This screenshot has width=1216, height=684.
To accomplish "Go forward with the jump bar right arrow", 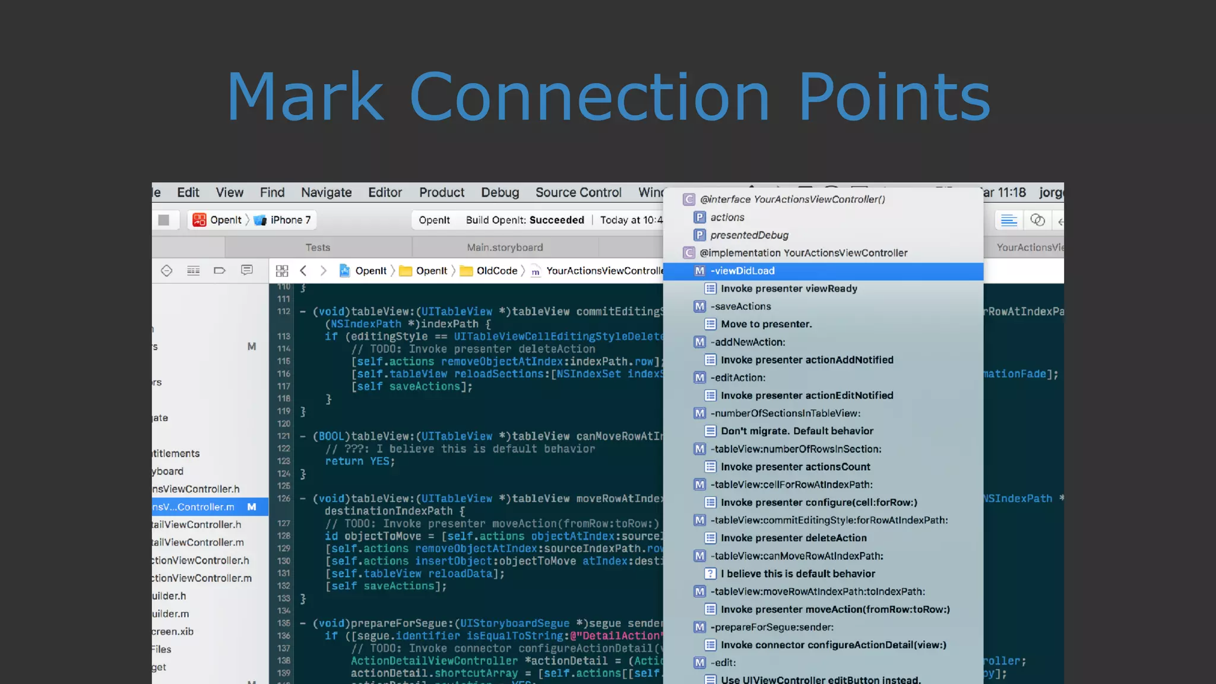I will (324, 271).
